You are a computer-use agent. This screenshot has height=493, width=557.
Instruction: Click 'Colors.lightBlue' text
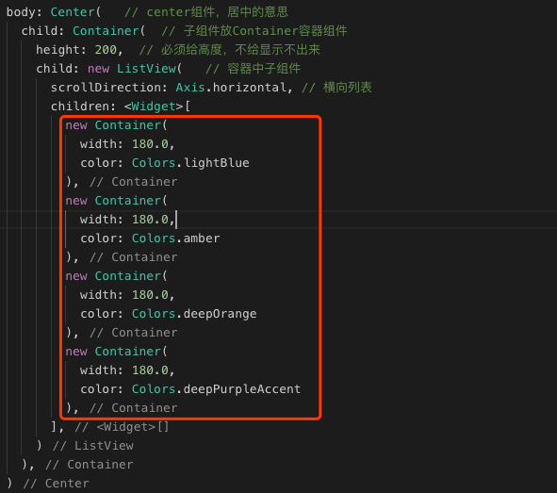pos(190,163)
